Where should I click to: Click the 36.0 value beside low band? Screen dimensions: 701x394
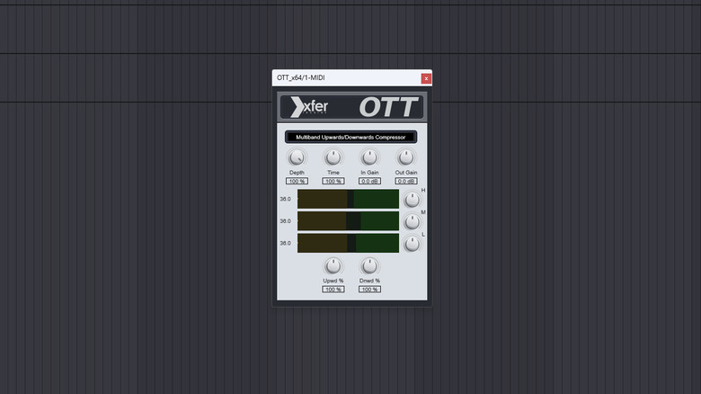click(x=285, y=243)
